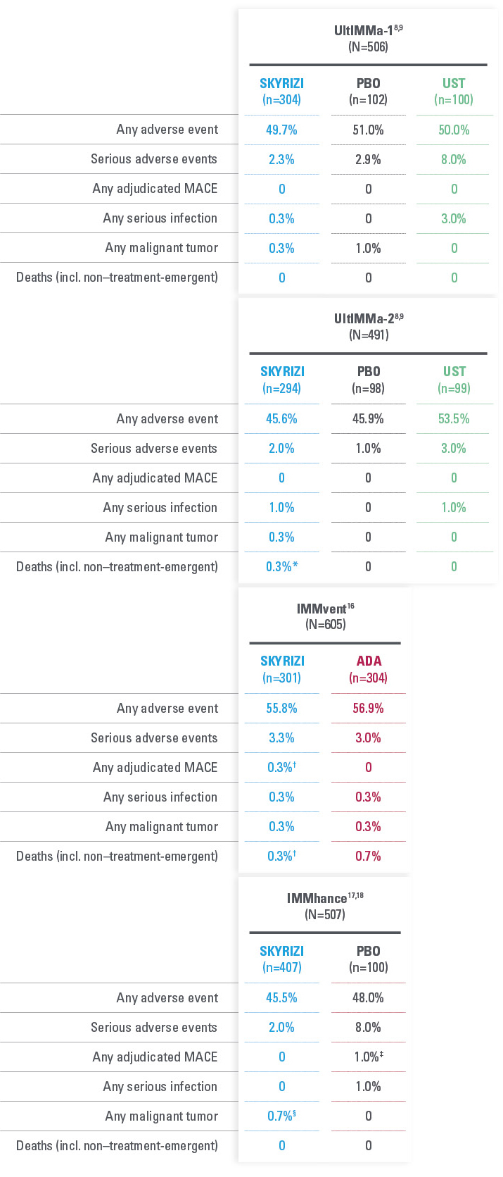The image size is (503, 1177).
Task: Click 'Serious adverse events' label in IMMhance table
Action: pyautogui.click(x=154, y=1027)
